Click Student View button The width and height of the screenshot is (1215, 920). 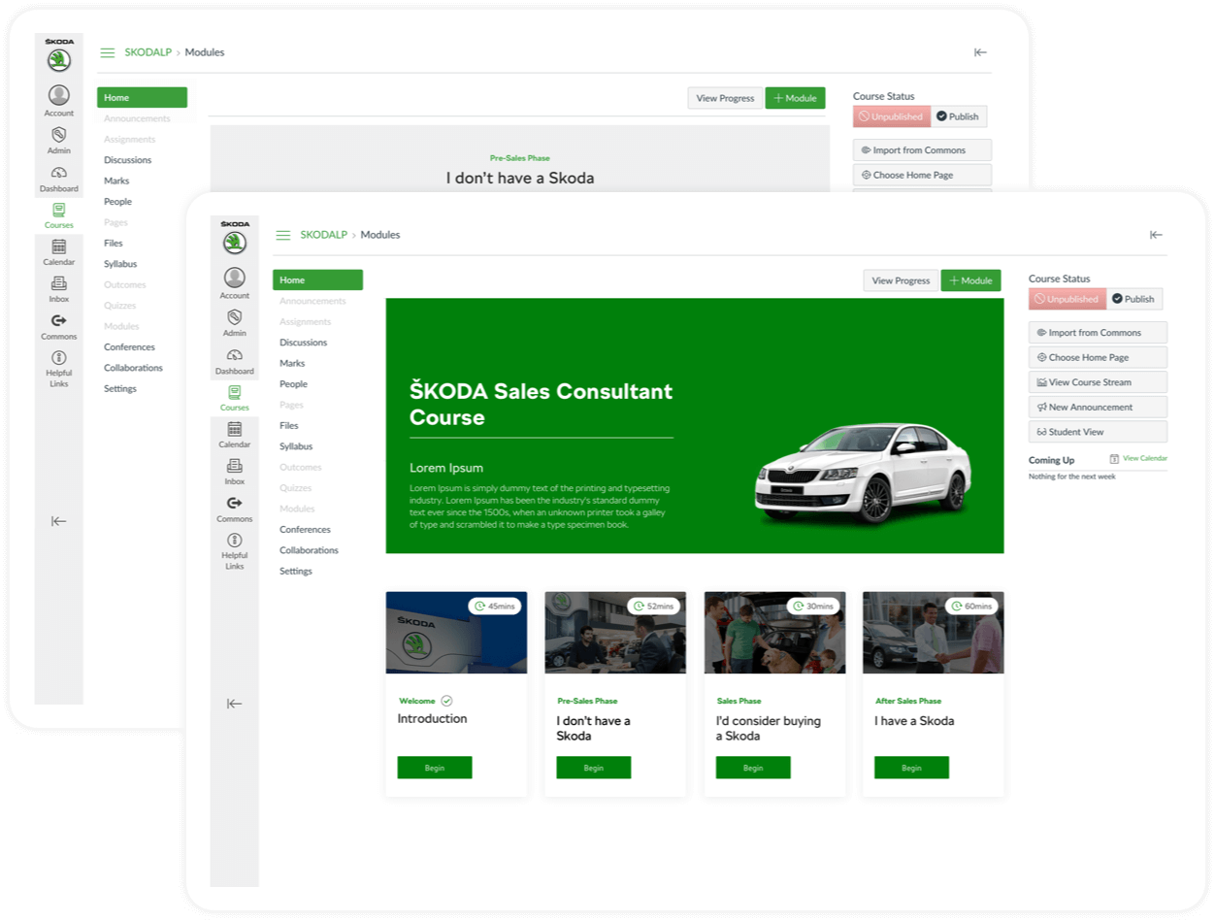(x=1098, y=432)
